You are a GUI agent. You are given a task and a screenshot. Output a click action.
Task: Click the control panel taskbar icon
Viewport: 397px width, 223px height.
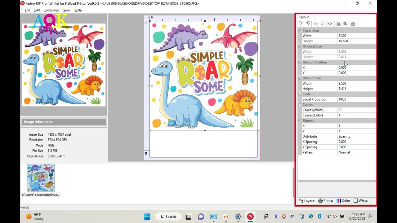(213, 216)
